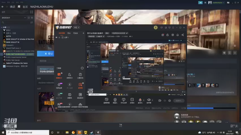
Task: Toggle visibility eye for 全屏 1 source
Action: 56,37
